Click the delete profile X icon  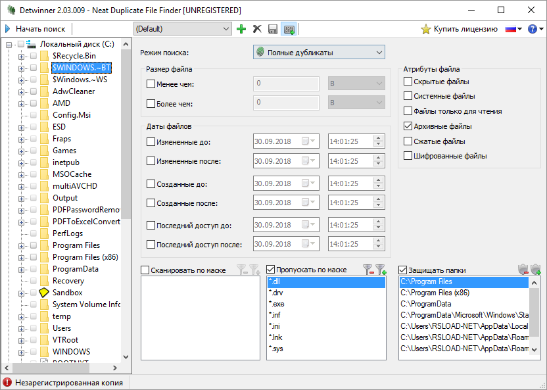(257, 29)
